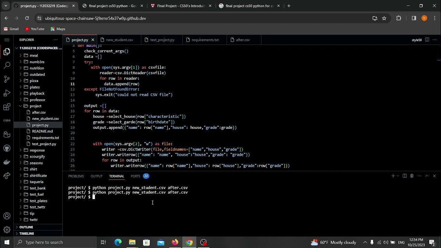This screenshot has width=441, height=248.
Task: Collapse the project folder
Action: click(38, 106)
